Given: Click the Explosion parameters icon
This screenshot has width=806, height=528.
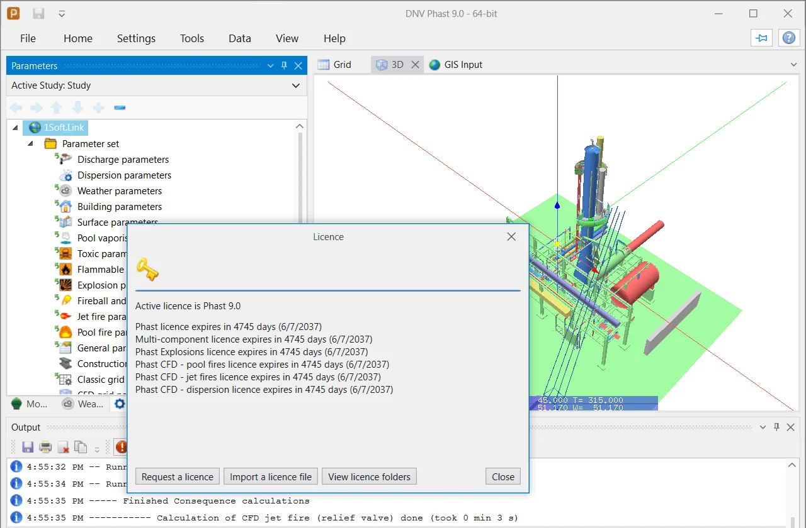Looking at the screenshot, I should pos(65,285).
